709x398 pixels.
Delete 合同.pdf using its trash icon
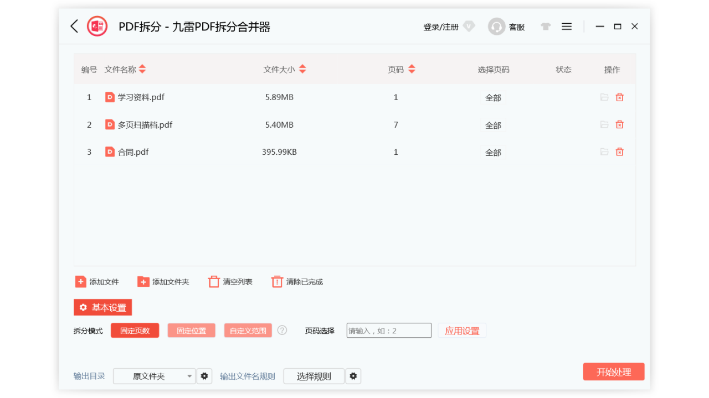619,151
